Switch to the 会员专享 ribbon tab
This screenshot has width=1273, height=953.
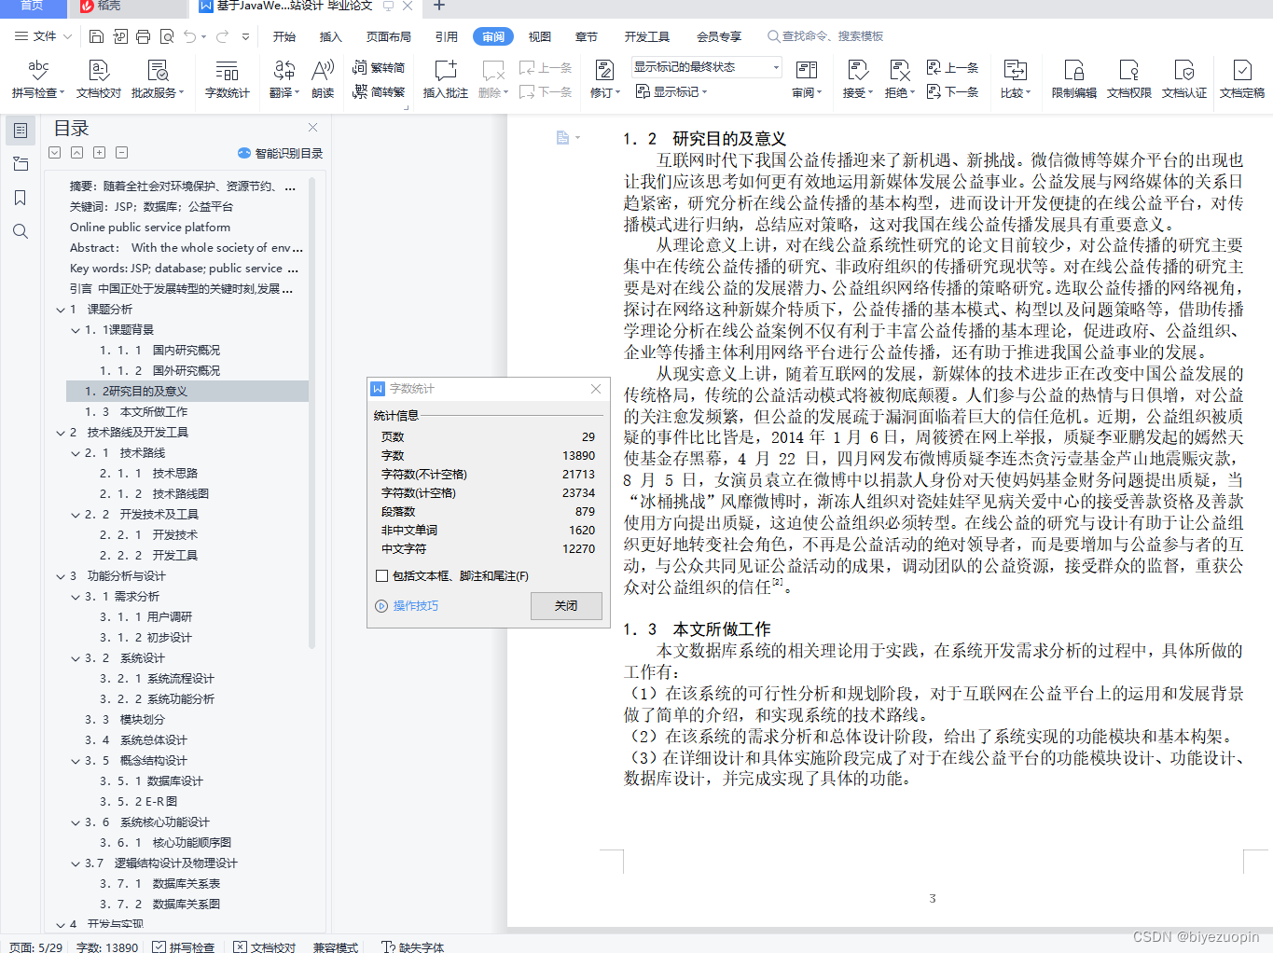click(x=719, y=36)
